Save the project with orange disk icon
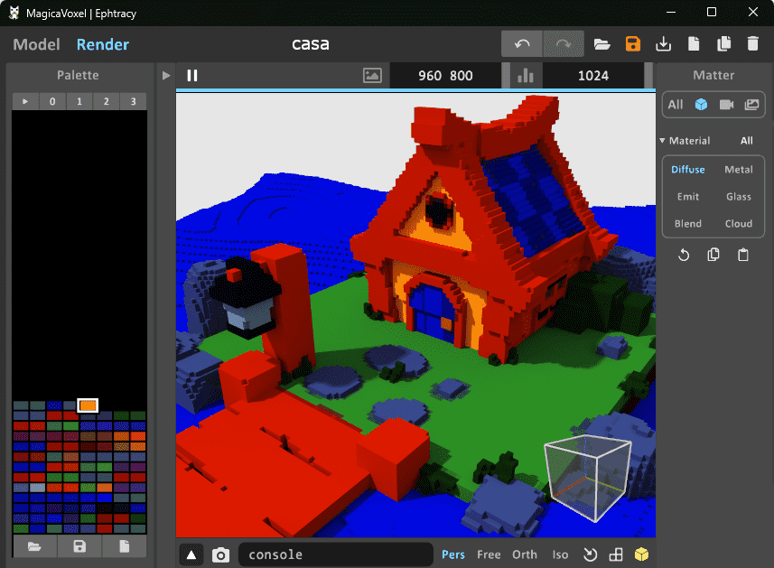This screenshot has width=774, height=568. [x=633, y=44]
